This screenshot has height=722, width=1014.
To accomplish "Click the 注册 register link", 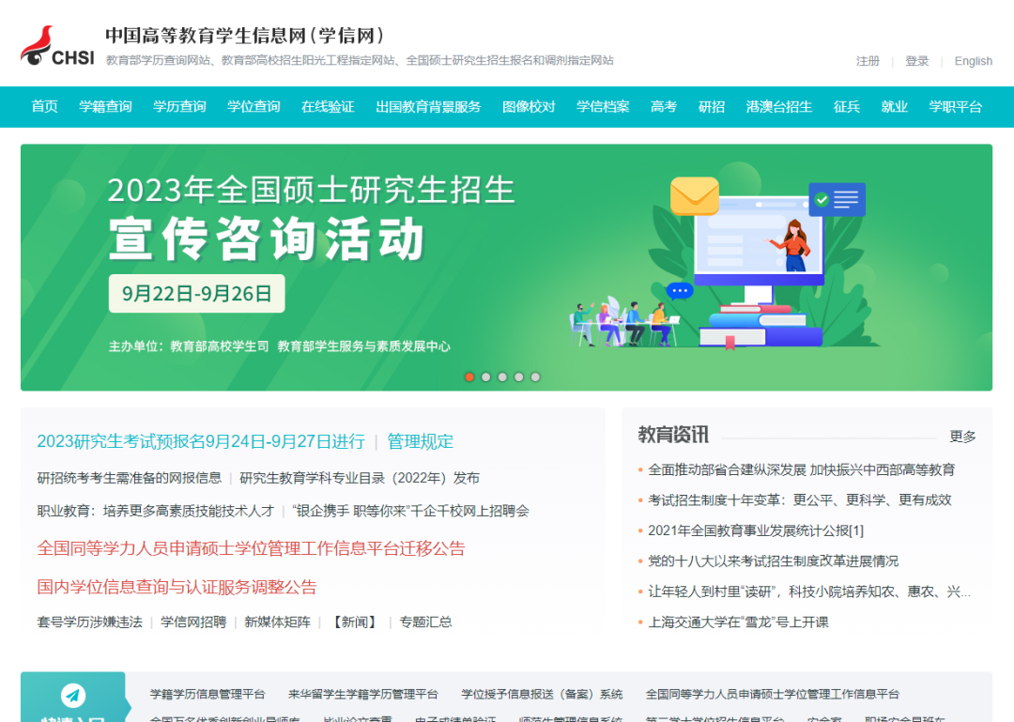I will coord(868,61).
